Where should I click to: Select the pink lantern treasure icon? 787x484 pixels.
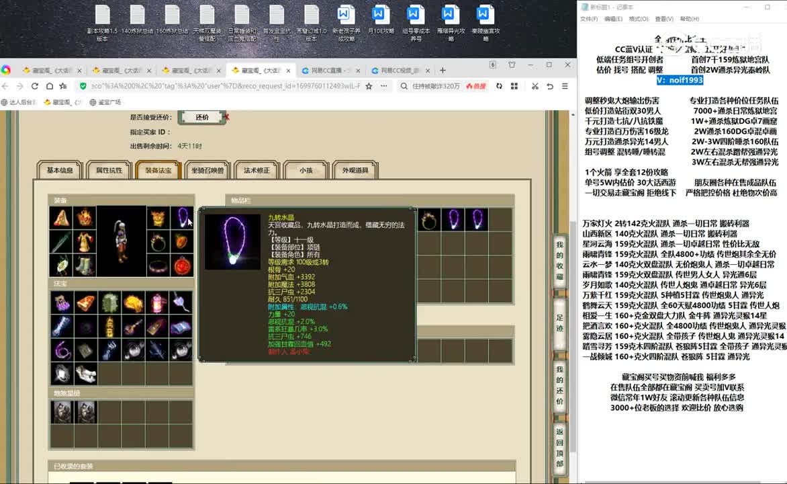[x=156, y=302]
